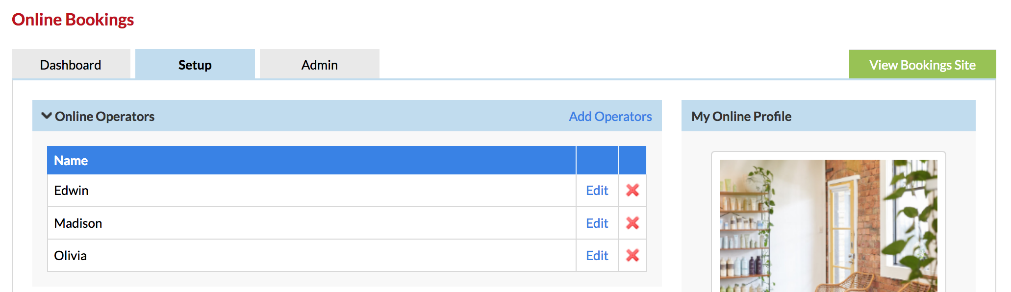Select the Madison name cell
This screenshot has width=1011, height=292.
pyautogui.click(x=312, y=223)
